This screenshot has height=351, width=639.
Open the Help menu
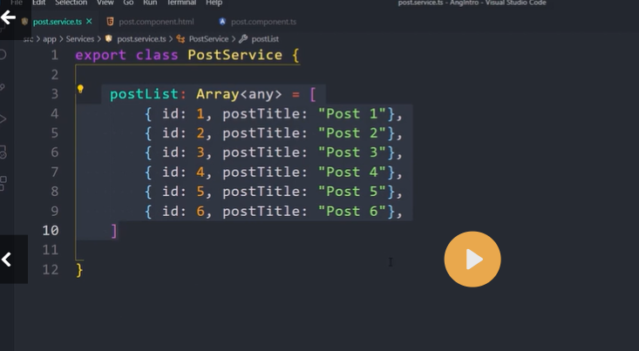click(x=214, y=3)
